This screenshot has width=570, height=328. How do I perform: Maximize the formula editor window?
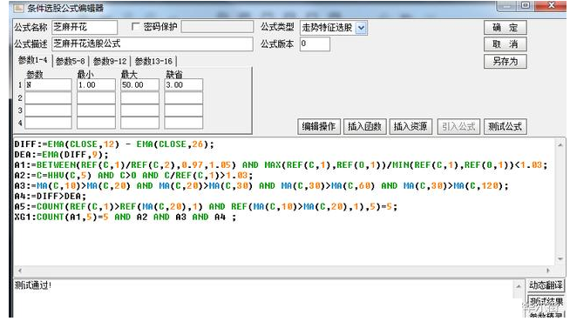[x=526, y=5]
